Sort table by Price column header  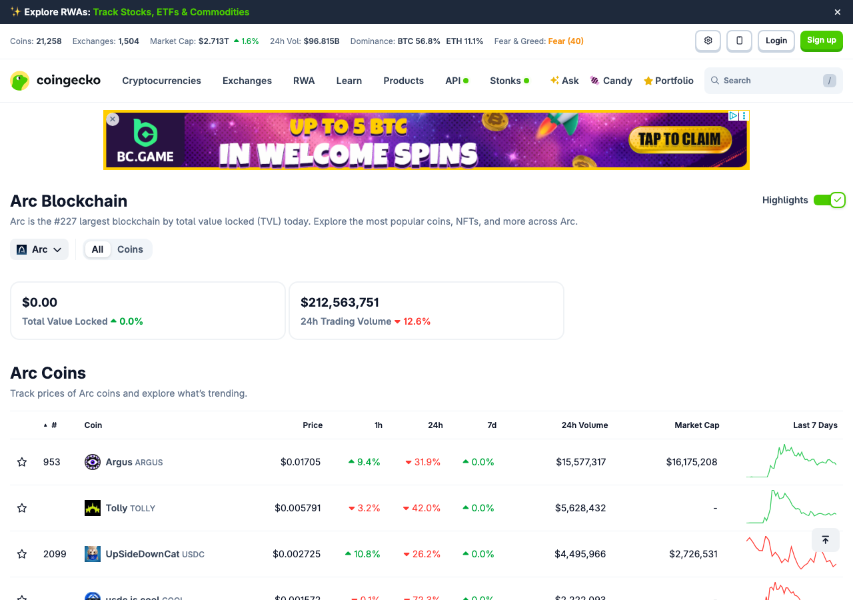click(313, 425)
